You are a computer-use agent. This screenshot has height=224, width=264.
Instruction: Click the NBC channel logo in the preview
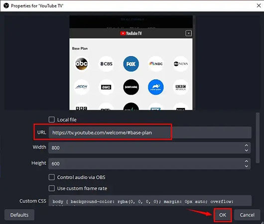pyautogui.click(x=156, y=64)
